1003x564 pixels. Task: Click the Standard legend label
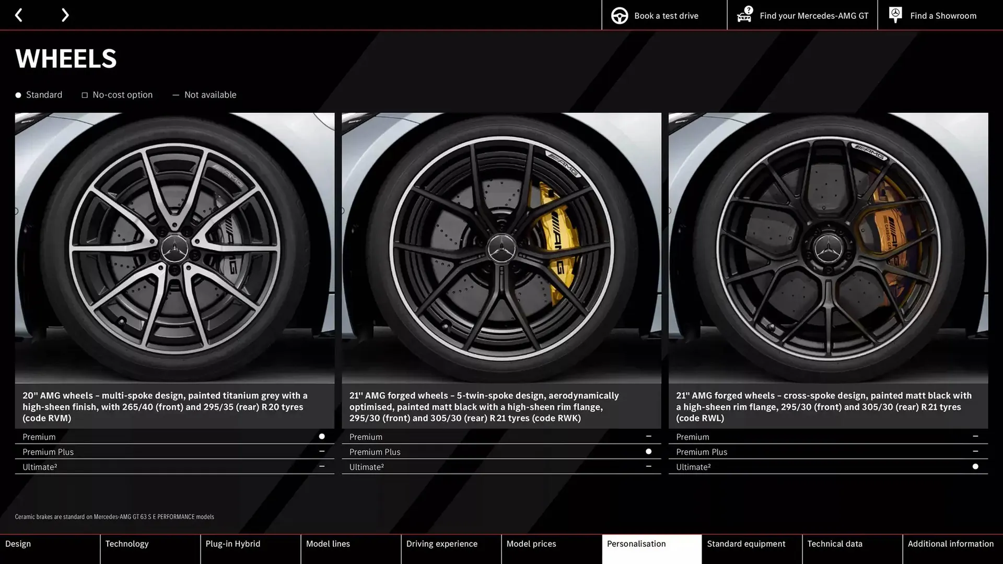coord(44,95)
